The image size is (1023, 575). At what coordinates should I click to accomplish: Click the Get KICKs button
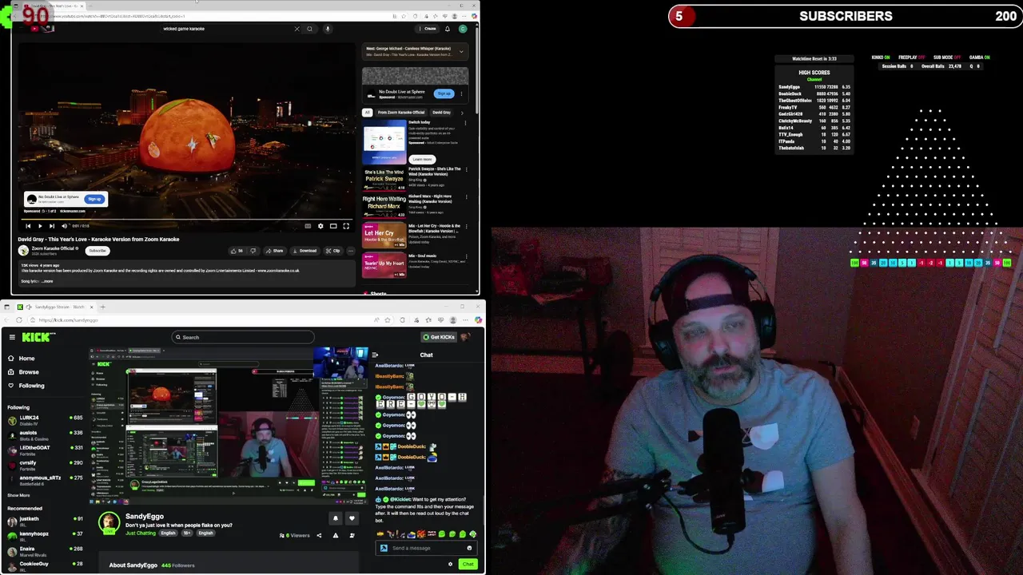point(439,337)
